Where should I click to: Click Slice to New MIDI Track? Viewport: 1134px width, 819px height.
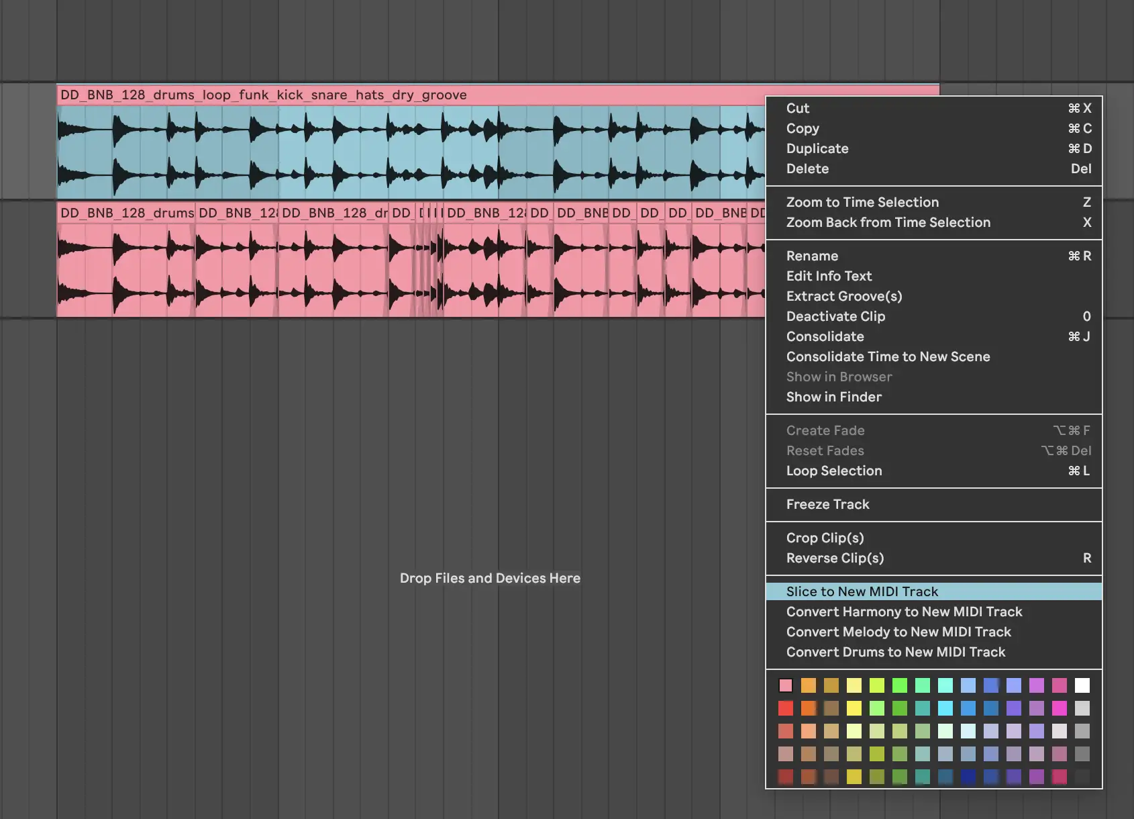pyautogui.click(x=862, y=591)
